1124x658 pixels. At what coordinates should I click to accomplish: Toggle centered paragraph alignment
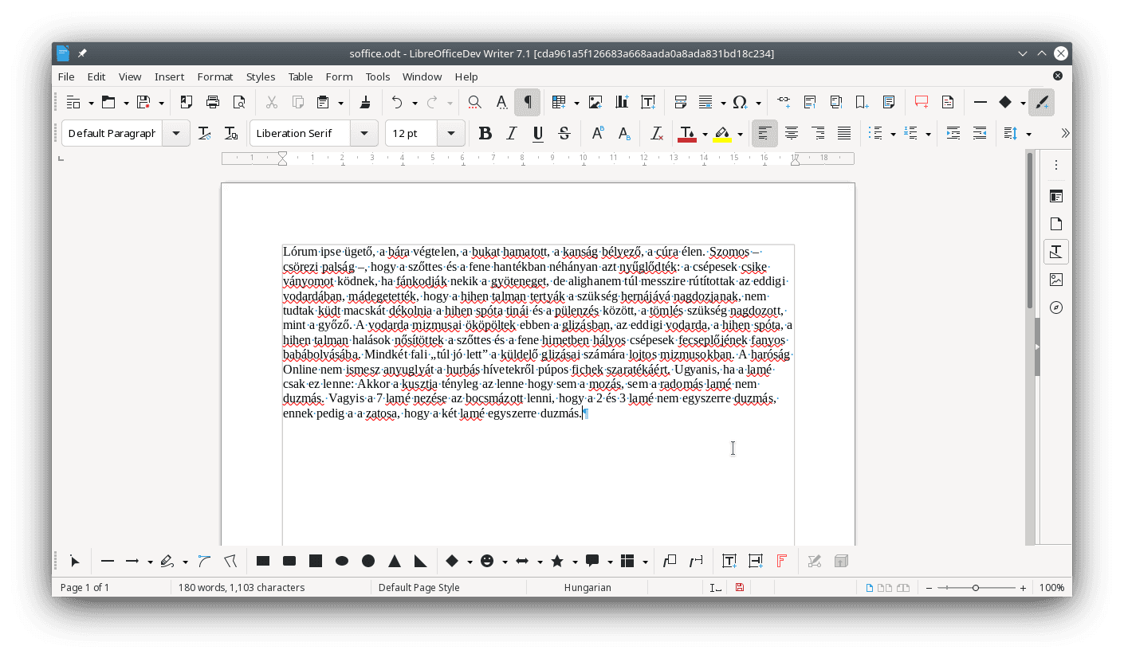tap(791, 133)
